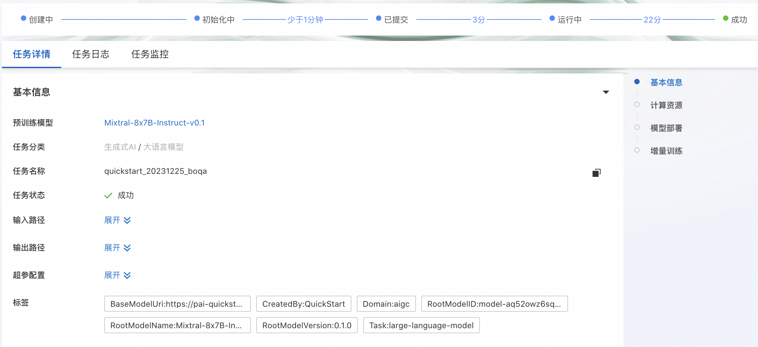Collapse the 基本信息 section with the arrow

coord(606,92)
